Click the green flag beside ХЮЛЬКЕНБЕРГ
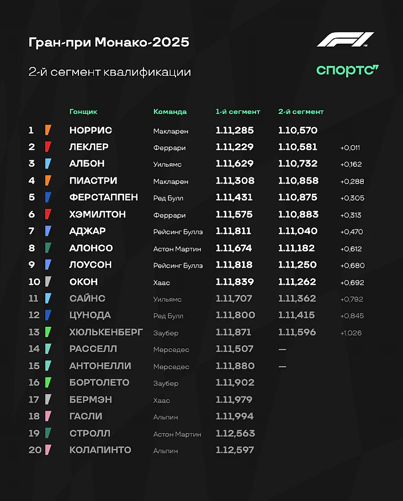This screenshot has width=403, height=501. (48, 332)
